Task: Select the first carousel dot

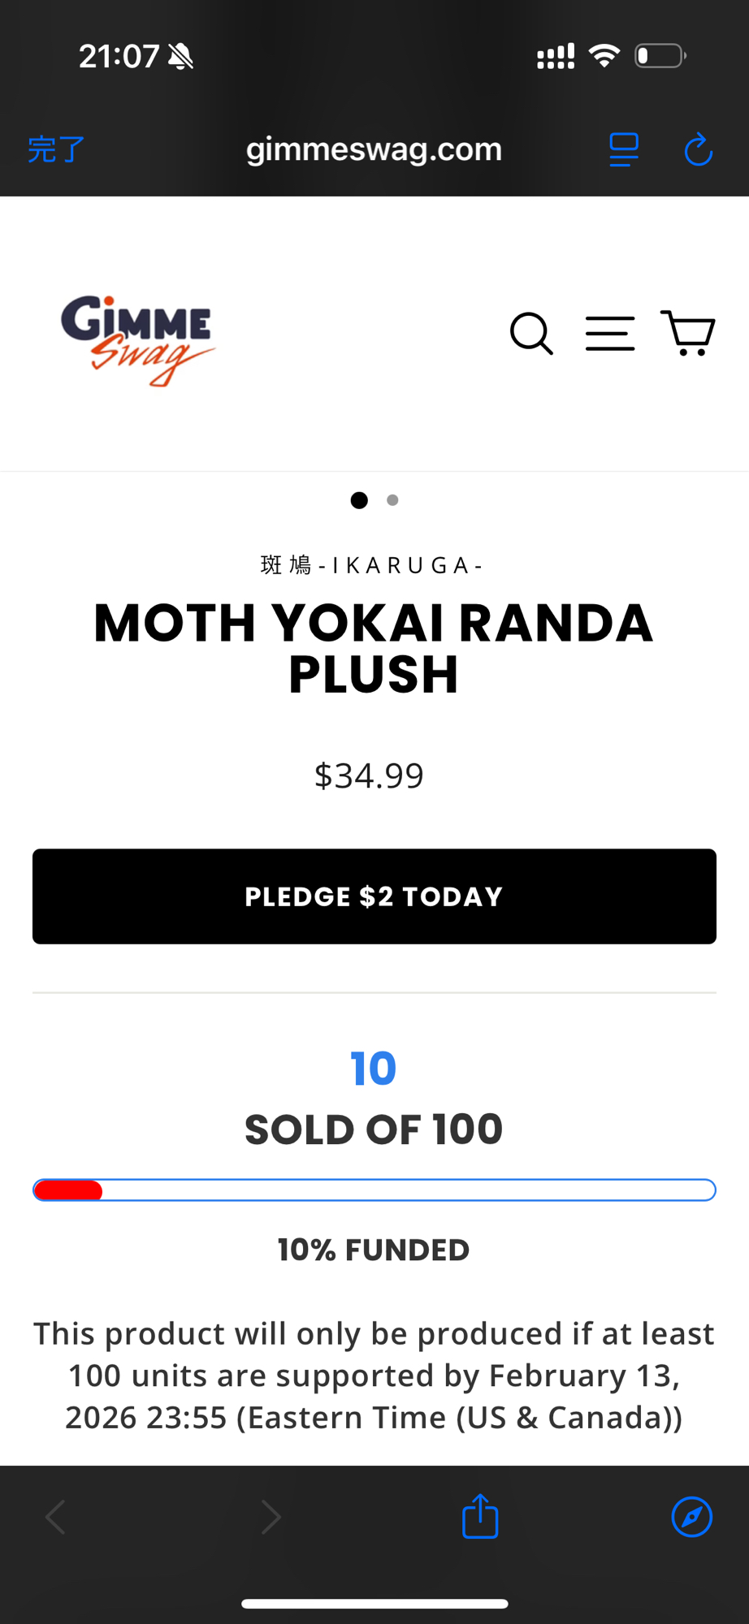Action: 359,500
